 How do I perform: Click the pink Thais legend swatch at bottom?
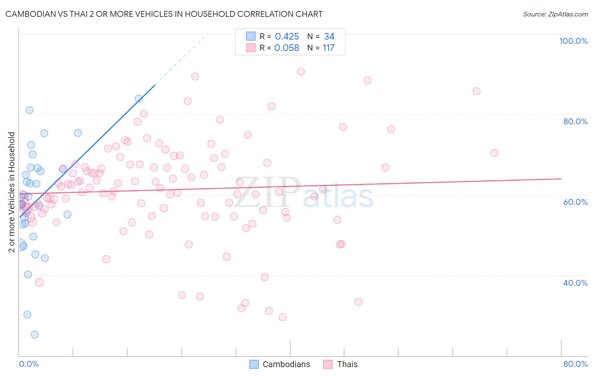tap(328, 364)
